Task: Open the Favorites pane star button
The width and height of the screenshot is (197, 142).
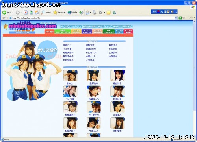Action: click(x=59, y=13)
